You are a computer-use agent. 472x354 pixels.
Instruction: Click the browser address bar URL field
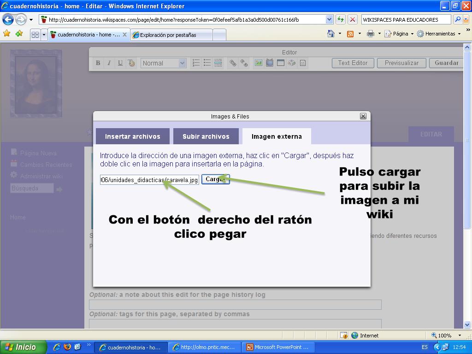pyautogui.click(x=183, y=20)
